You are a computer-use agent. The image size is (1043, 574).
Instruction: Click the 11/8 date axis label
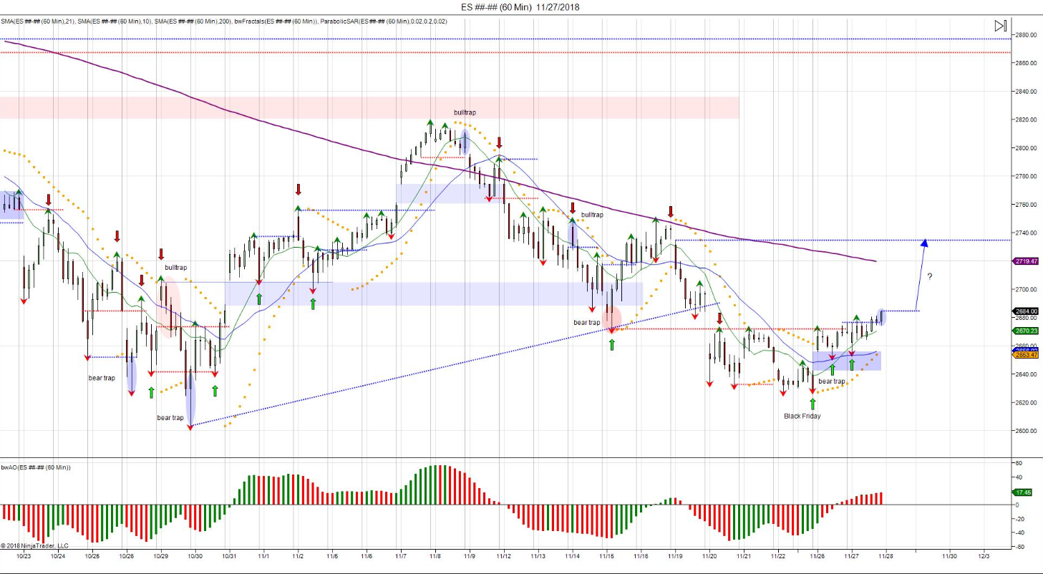(x=435, y=555)
